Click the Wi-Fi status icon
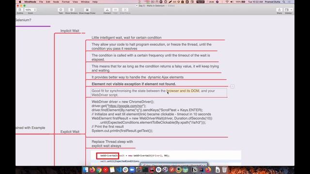Viewport: 310px width, 174px height. pyautogui.click(x=227, y=2)
